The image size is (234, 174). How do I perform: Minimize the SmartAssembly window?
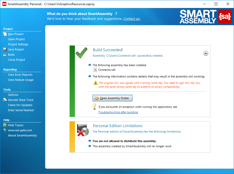click(x=204, y=4)
